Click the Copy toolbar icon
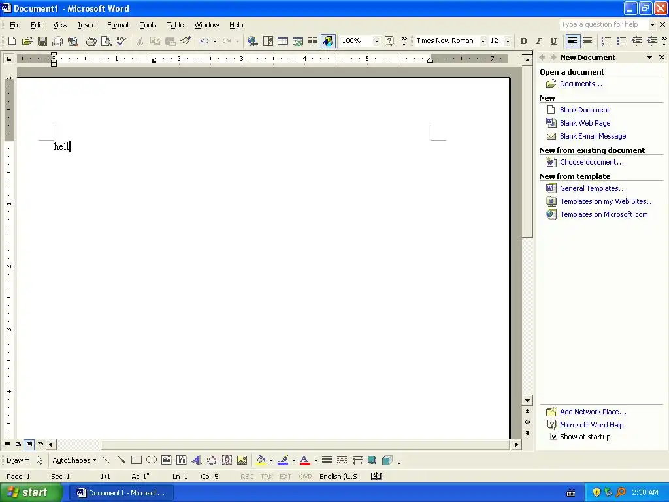 pyautogui.click(x=155, y=41)
